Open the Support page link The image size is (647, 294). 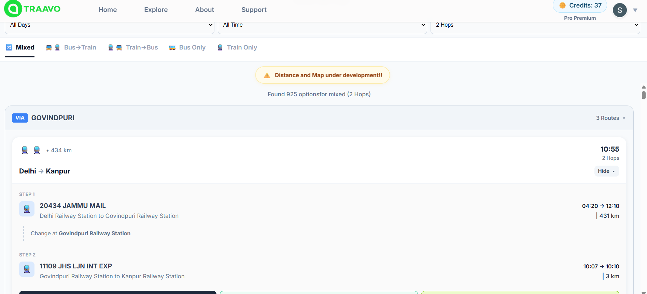[x=254, y=10]
